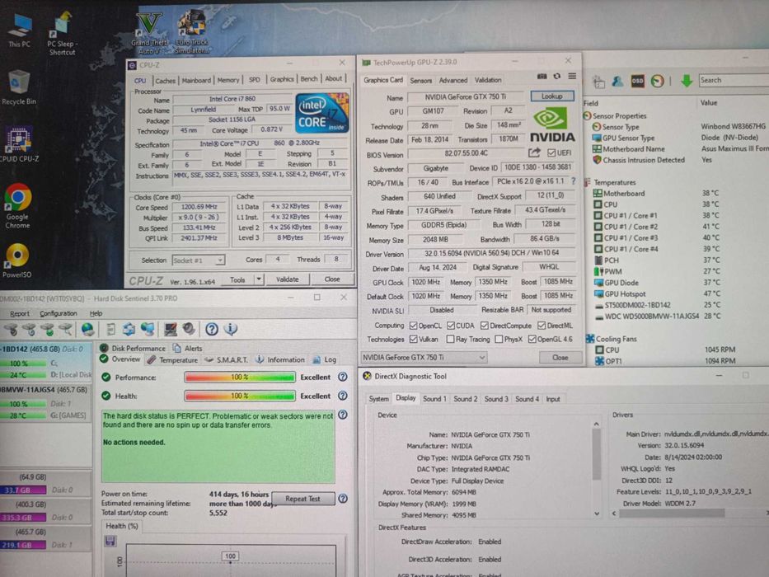This screenshot has width=769, height=577.
Task: Open the Recycle Bin desktop icon
Action: tap(19, 87)
